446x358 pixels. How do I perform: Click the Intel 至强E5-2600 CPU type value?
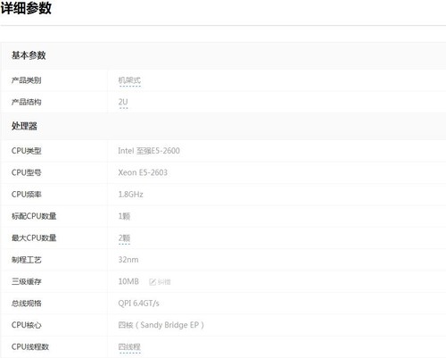point(149,151)
